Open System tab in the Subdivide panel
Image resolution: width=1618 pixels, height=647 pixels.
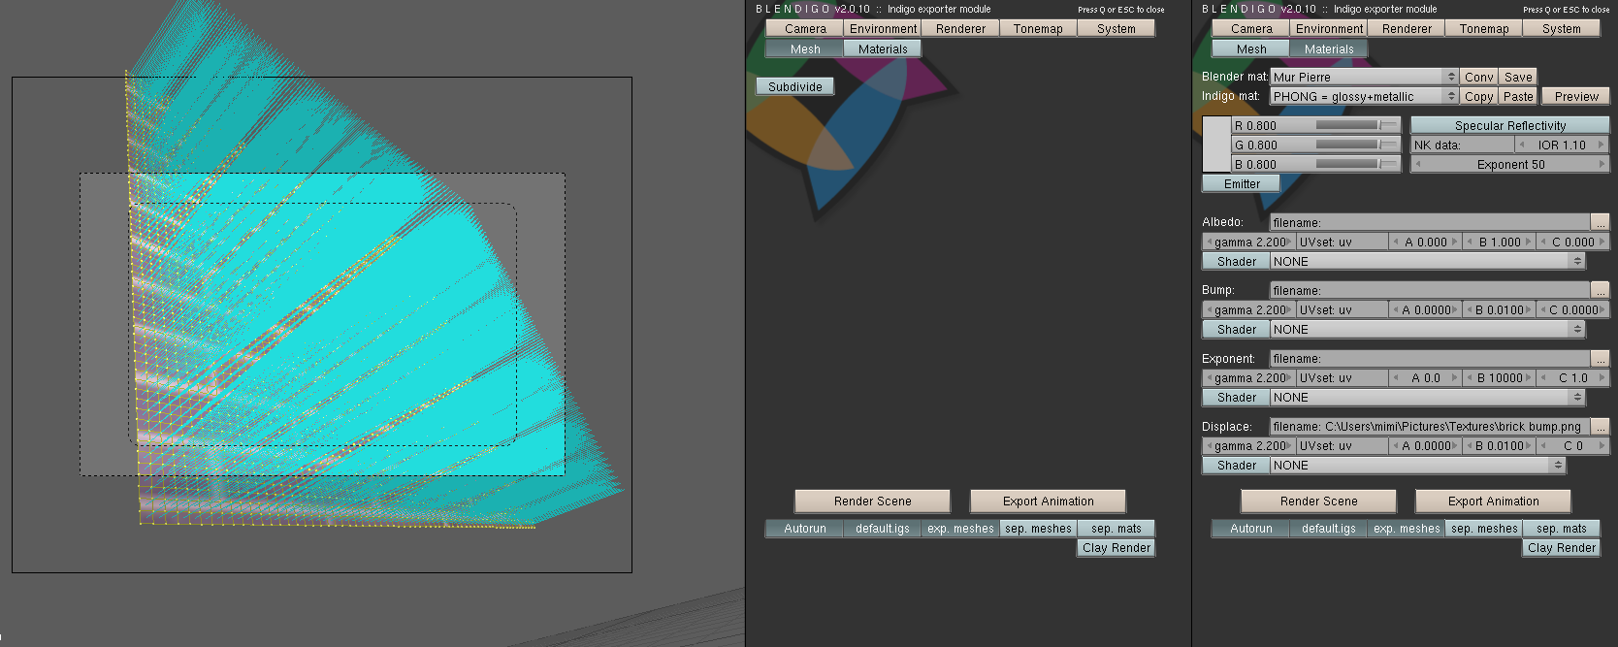click(x=1116, y=28)
